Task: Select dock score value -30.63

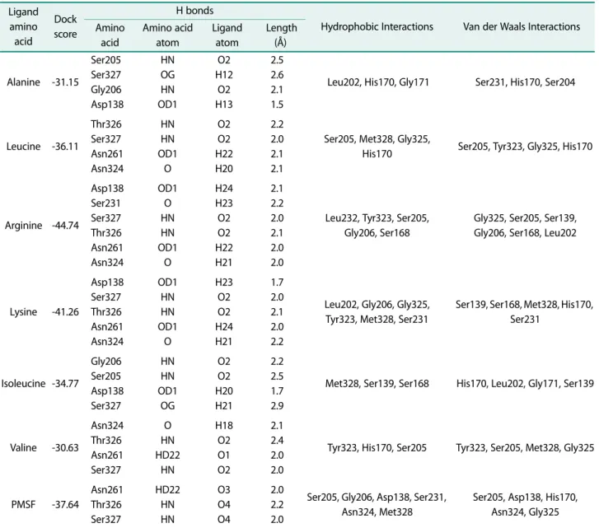Action: pyautogui.click(x=65, y=447)
